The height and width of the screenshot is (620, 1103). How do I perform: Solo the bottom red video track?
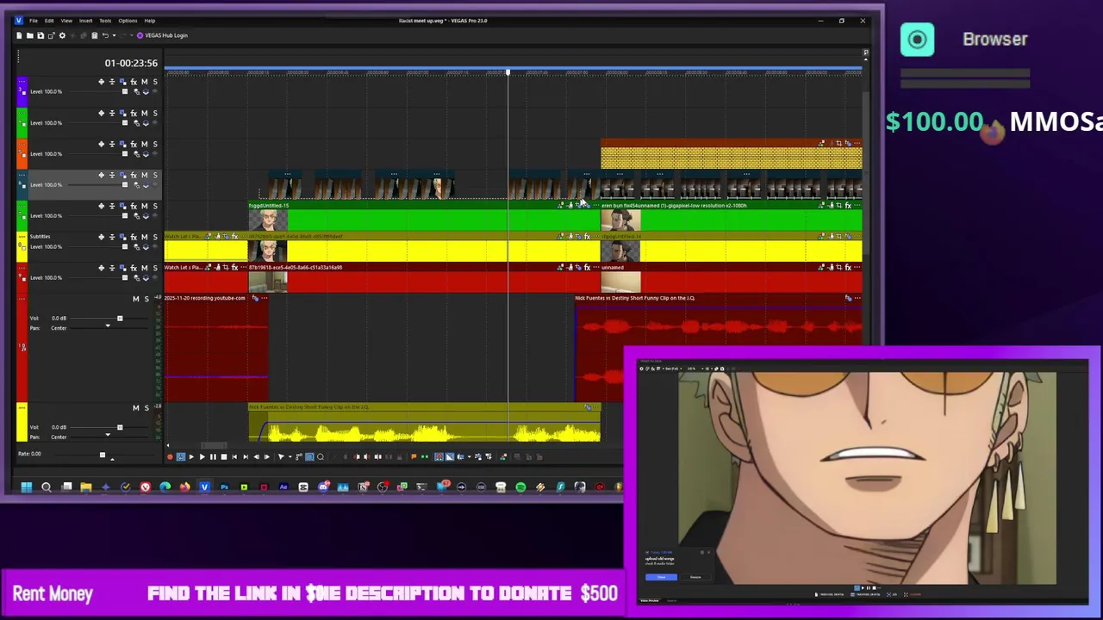pyautogui.click(x=155, y=268)
